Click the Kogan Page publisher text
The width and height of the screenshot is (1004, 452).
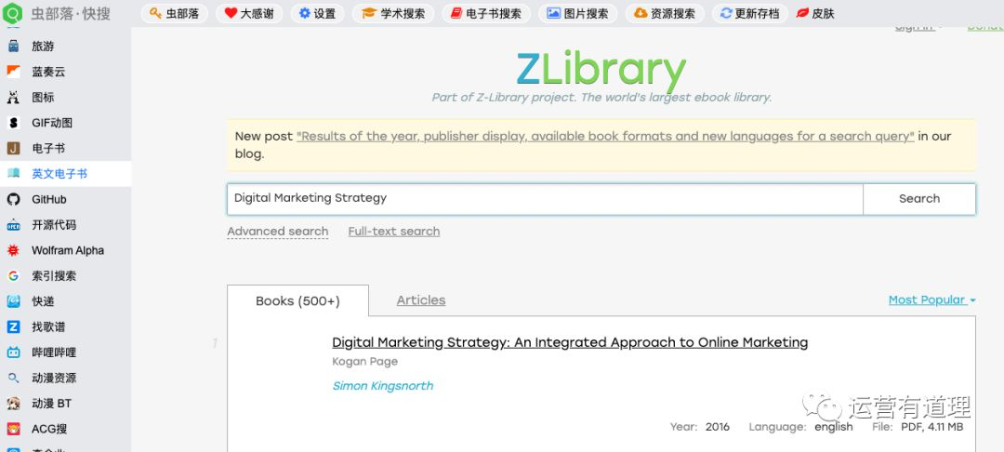coord(365,362)
